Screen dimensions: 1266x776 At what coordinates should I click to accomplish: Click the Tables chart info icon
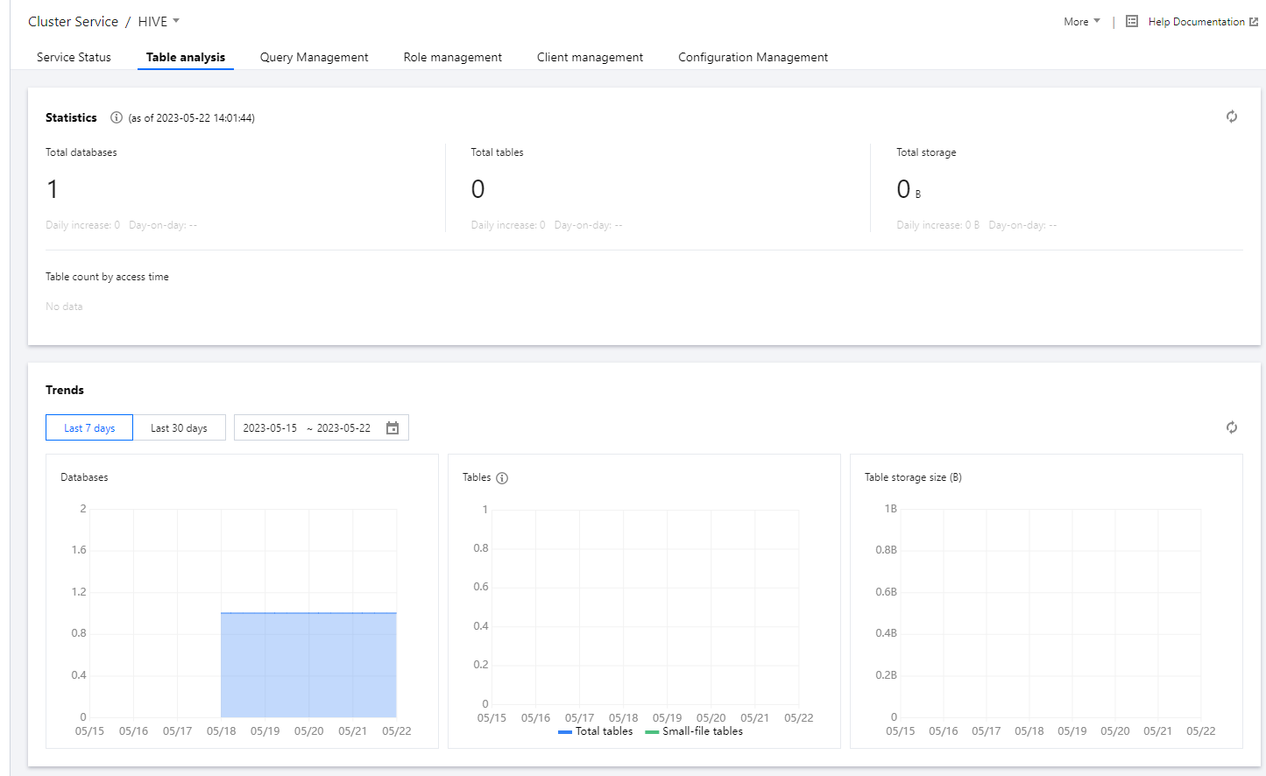(x=502, y=478)
